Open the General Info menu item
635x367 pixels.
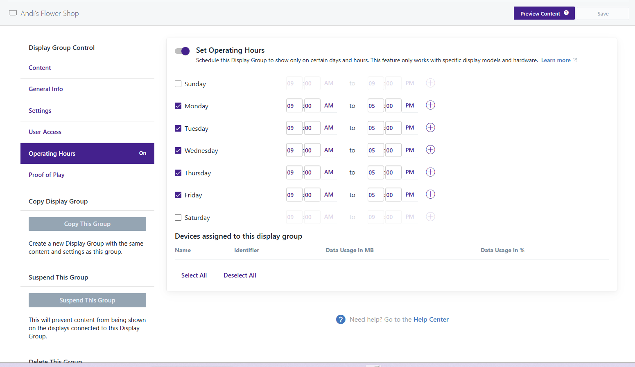click(87, 89)
